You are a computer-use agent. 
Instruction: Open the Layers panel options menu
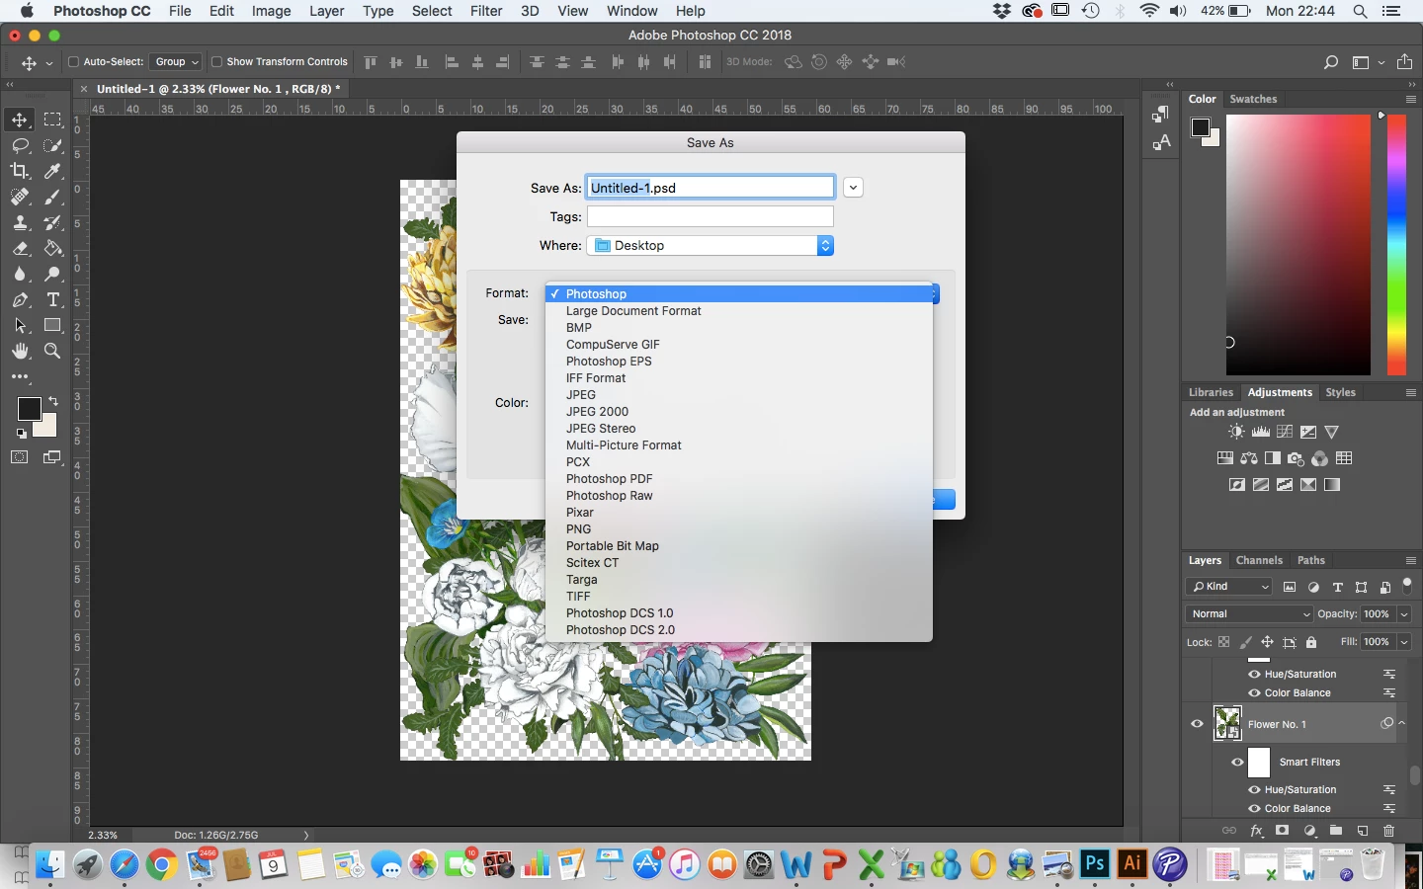pyautogui.click(x=1410, y=561)
